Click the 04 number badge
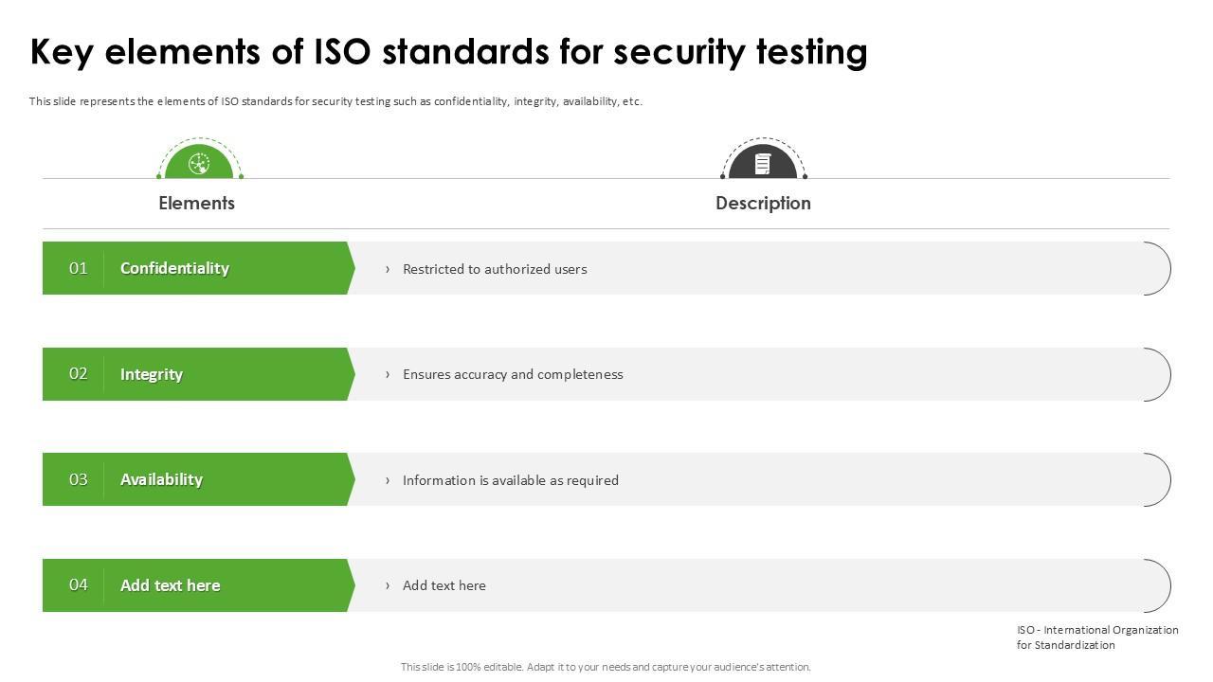 pyautogui.click(x=78, y=585)
